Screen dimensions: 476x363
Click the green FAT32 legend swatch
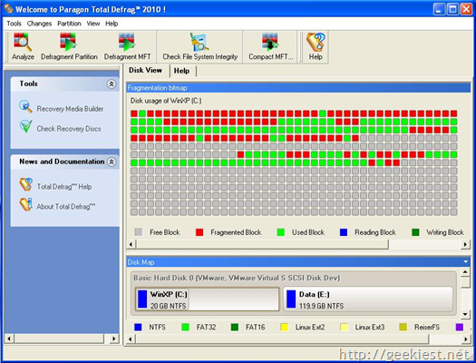tap(185, 328)
